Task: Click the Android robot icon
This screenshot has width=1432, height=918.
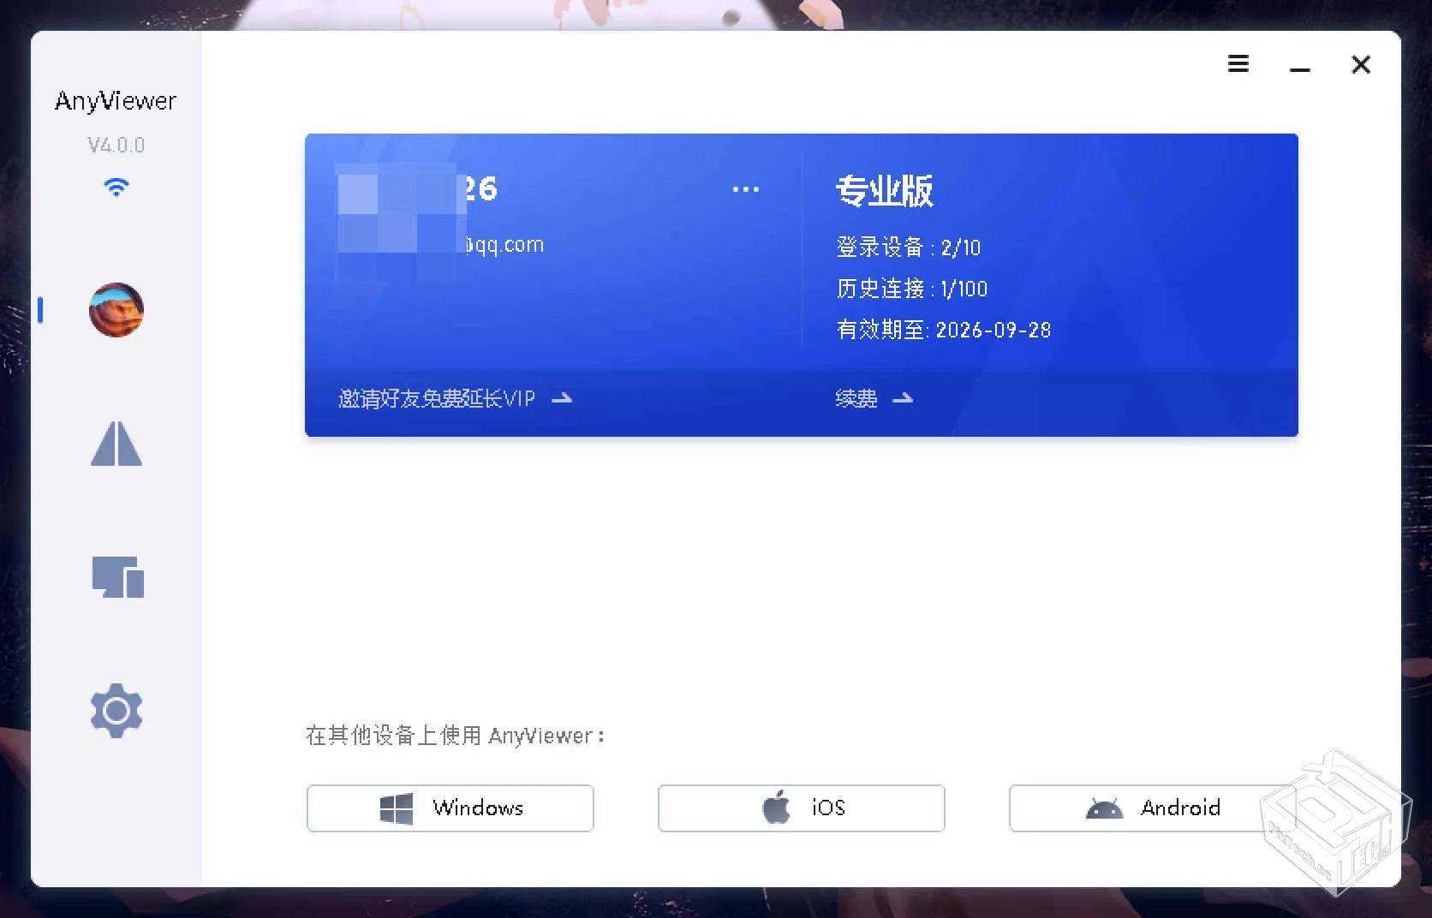Action: click(1105, 808)
